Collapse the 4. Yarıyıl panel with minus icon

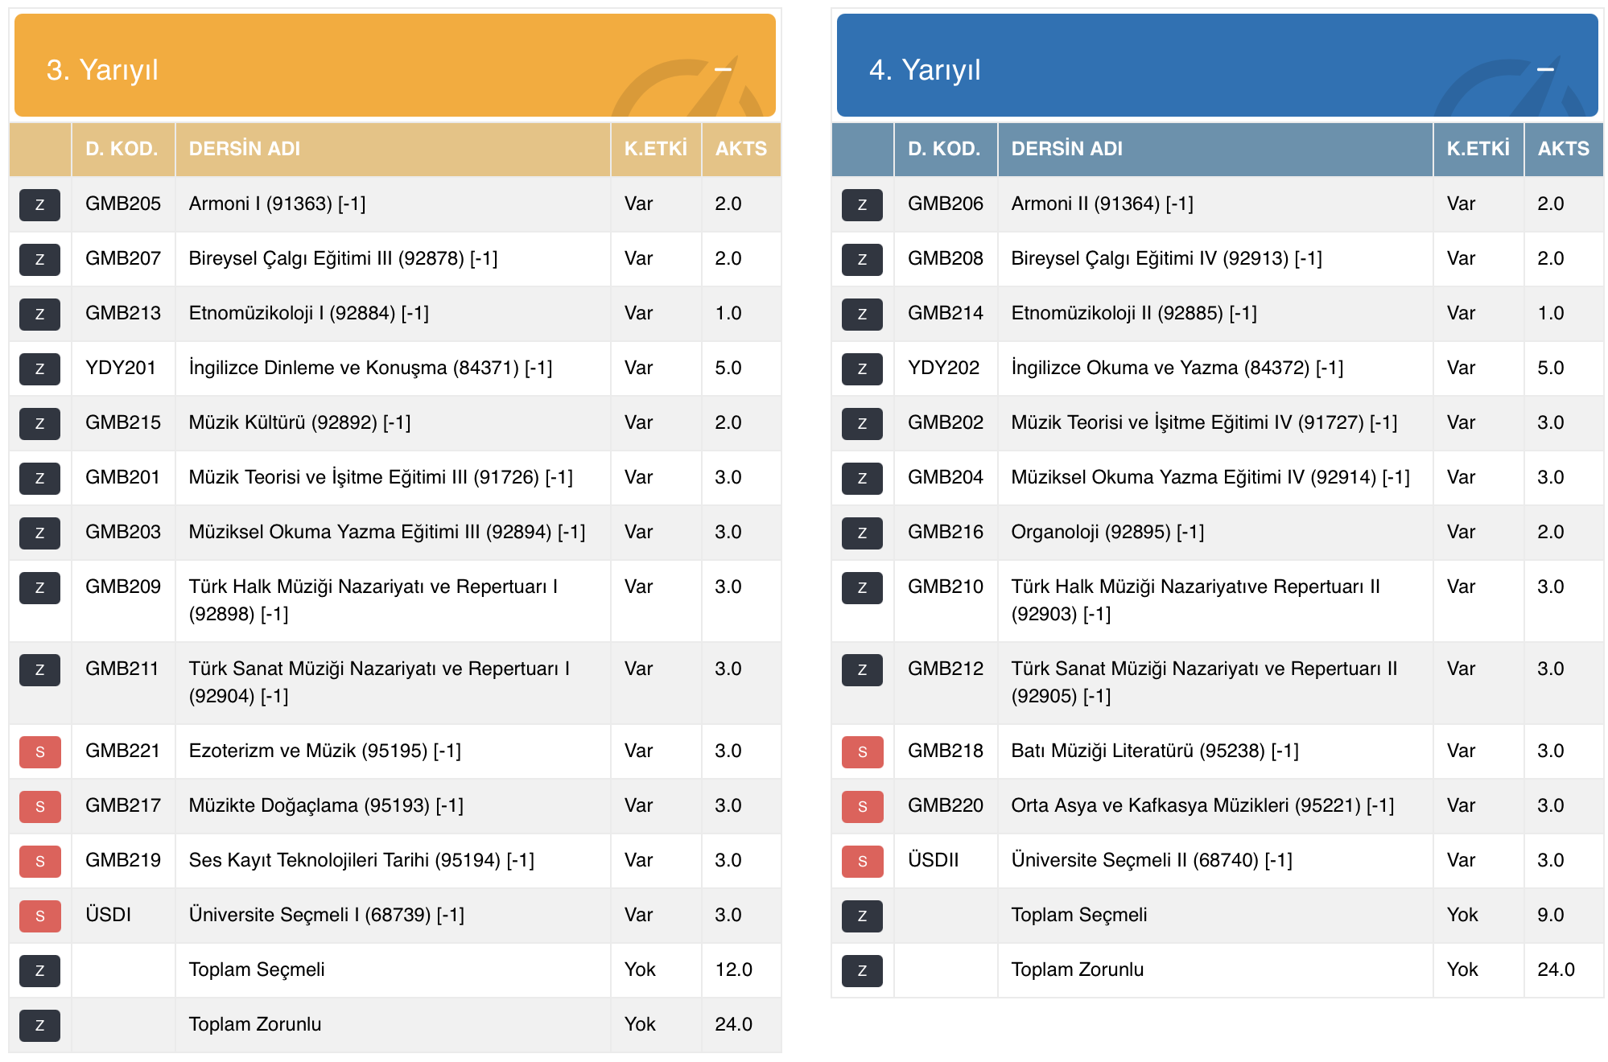tap(1545, 69)
